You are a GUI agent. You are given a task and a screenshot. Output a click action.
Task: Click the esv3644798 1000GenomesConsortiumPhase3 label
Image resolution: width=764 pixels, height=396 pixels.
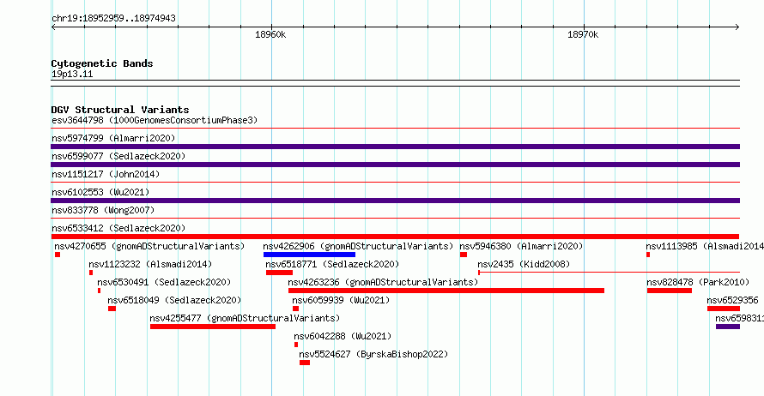pyautogui.click(x=155, y=120)
